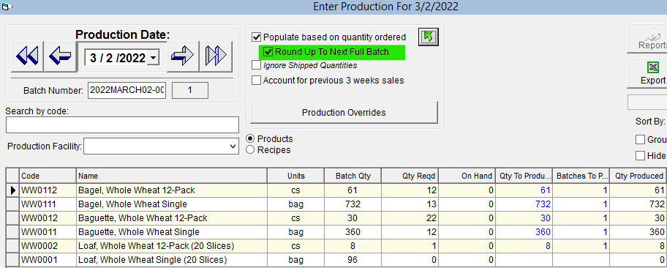Image resolution: width=667 pixels, height=268 pixels.
Task: Click empty Qty To Produce cell for WW0001
Action: click(x=524, y=260)
